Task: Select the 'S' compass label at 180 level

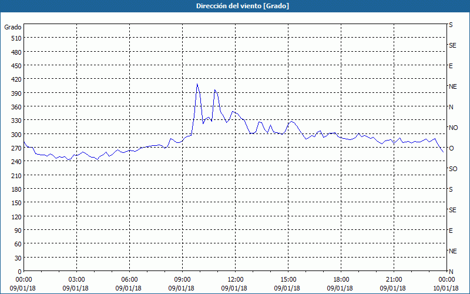Action: point(451,189)
